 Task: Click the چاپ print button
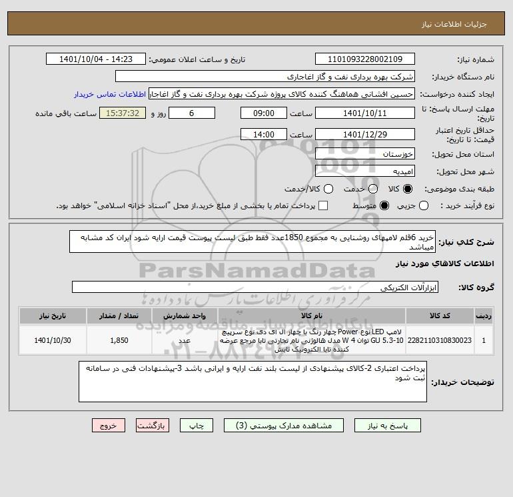tap(197, 425)
